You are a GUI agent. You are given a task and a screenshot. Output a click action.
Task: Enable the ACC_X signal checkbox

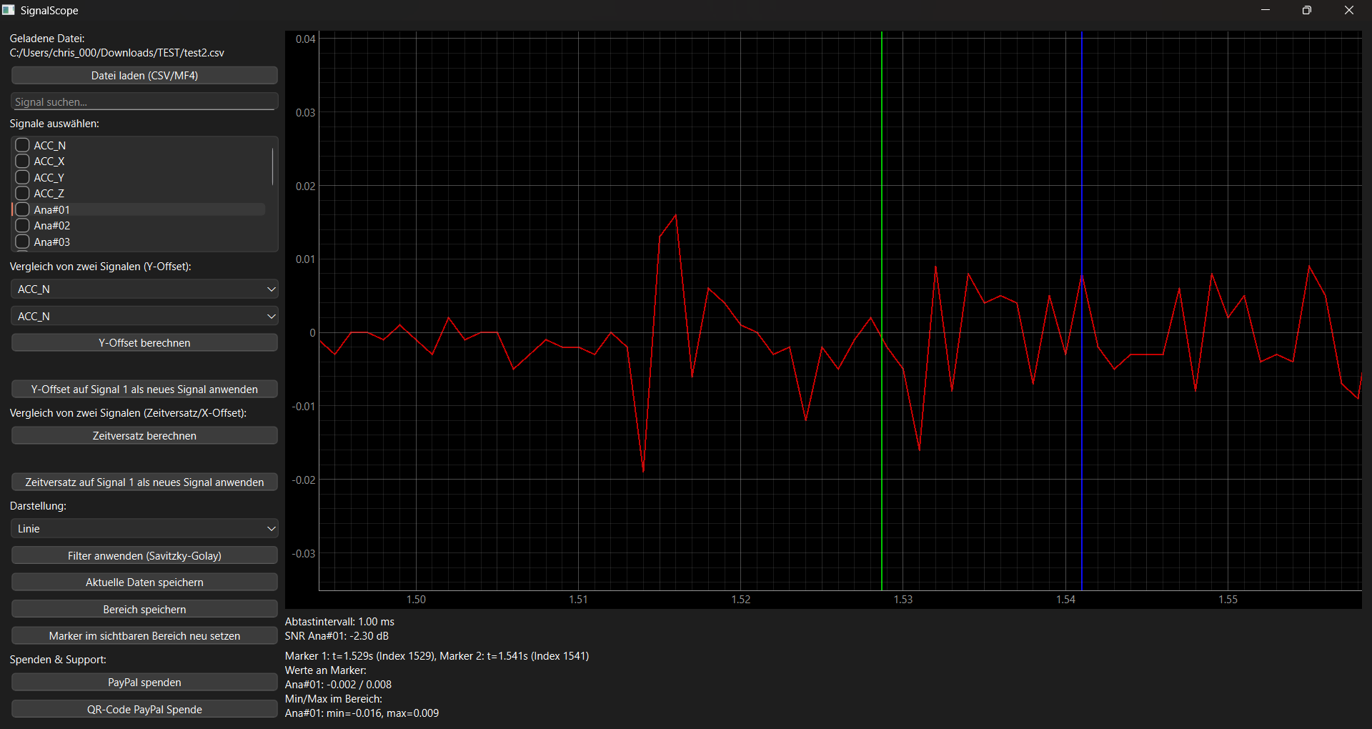(x=22, y=161)
